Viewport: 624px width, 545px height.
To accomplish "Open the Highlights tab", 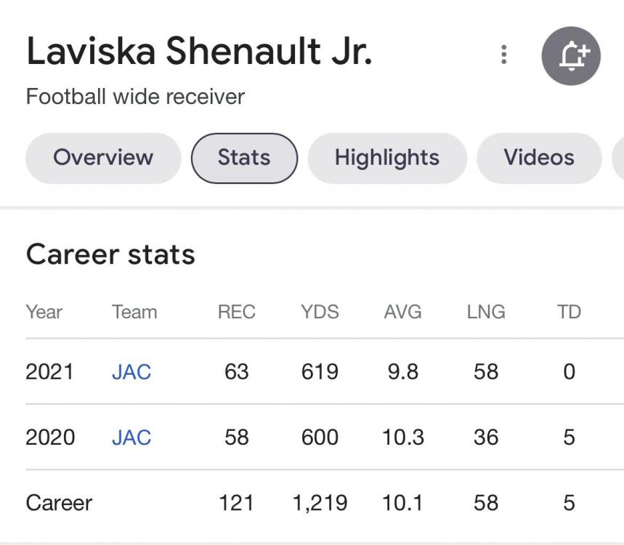I will pyautogui.click(x=386, y=158).
